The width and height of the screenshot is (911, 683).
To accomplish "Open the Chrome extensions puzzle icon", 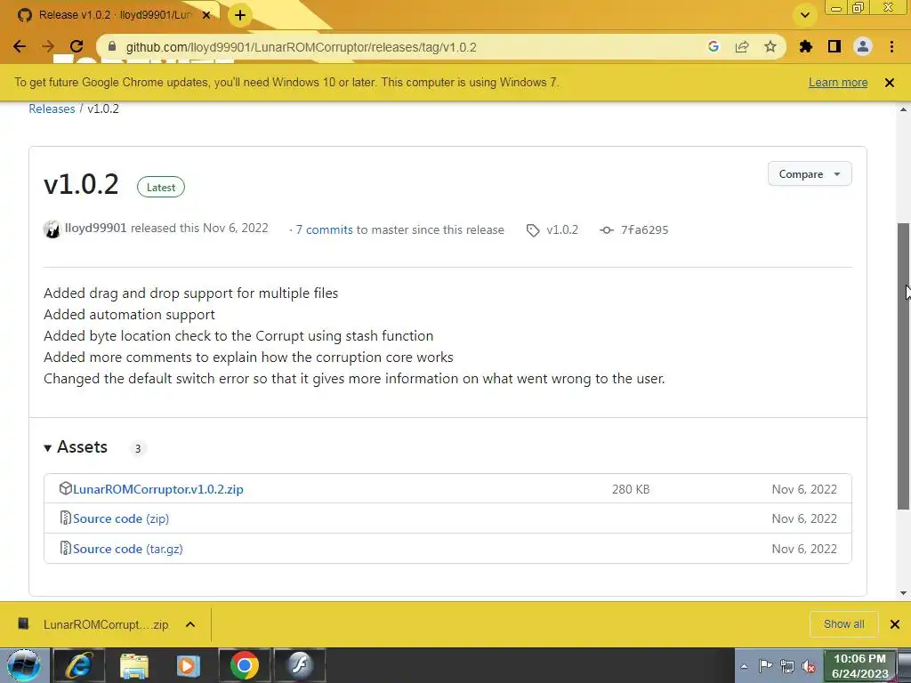I will [x=806, y=46].
